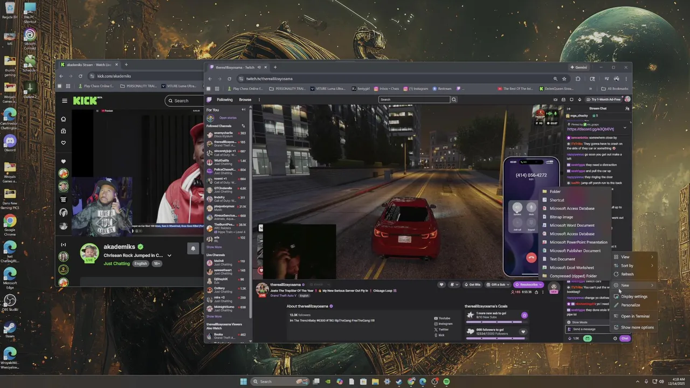Open Twitch whispers icon

pyautogui.click(x=571, y=99)
